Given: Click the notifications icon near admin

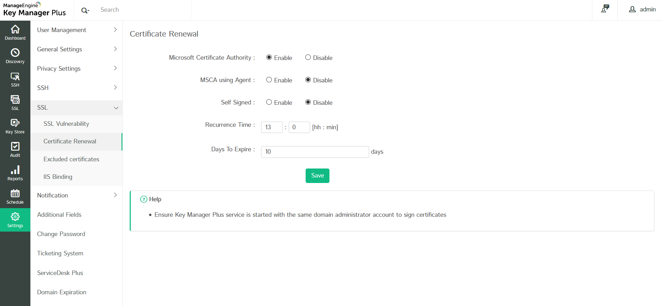Looking at the screenshot, I should (605, 9).
